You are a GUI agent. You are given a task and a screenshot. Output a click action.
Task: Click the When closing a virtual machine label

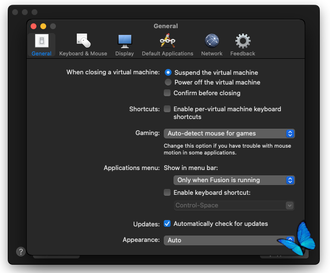tap(113, 72)
